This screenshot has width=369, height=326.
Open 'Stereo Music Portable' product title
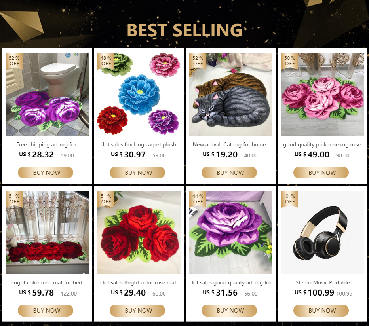click(323, 282)
